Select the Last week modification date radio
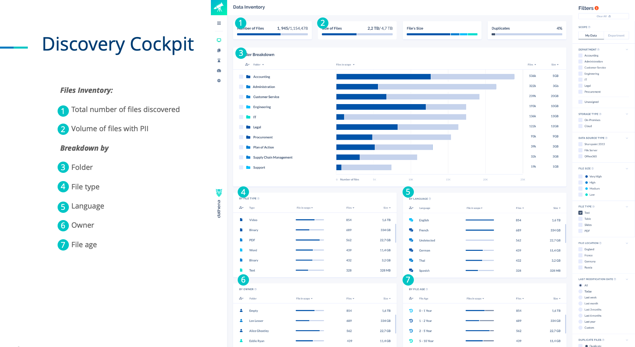The width and height of the screenshot is (635, 347). point(580,297)
